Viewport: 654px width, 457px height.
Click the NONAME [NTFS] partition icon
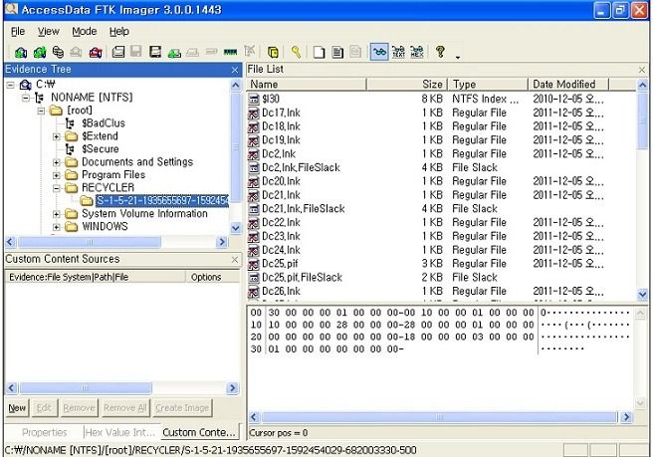click(39, 98)
